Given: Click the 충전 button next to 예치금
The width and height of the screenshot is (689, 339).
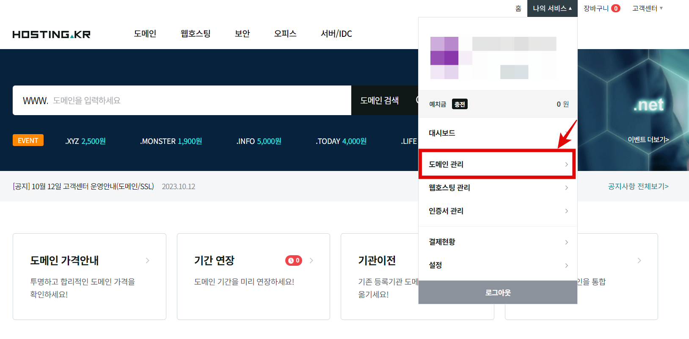Looking at the screenshot, I should 460,104.
